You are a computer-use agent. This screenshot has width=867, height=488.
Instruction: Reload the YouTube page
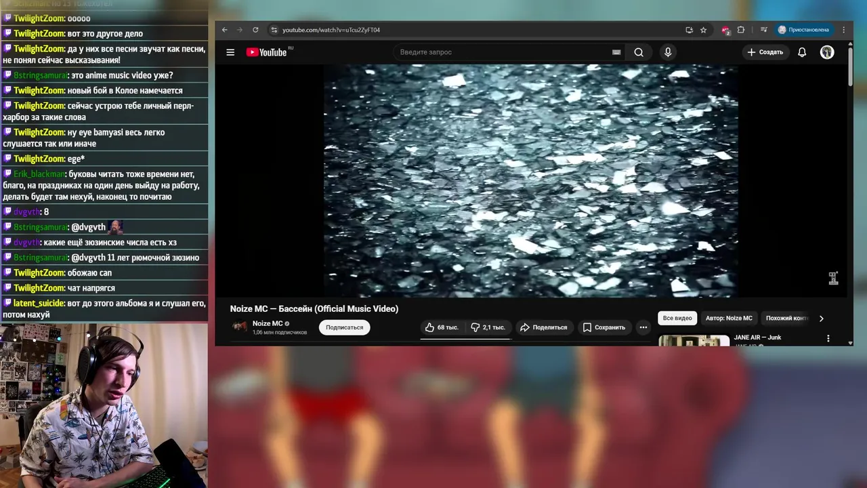click(x=255, y=30)
